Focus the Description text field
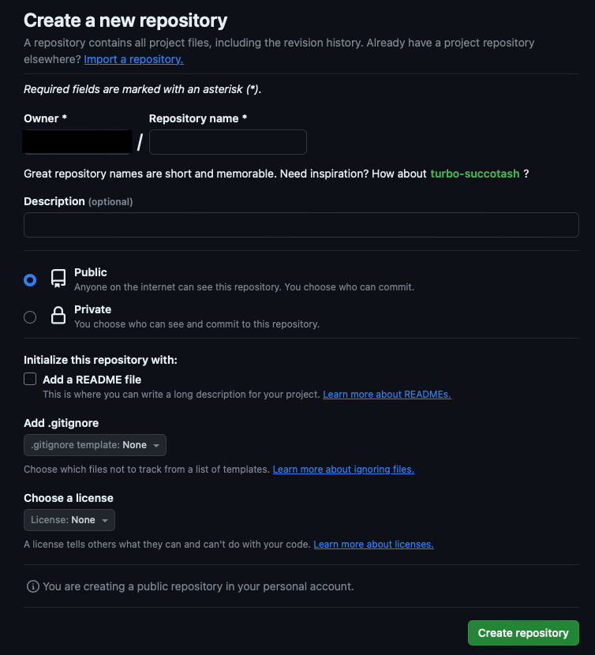Viewport: 595px width, 655px height. coord(301,225)
